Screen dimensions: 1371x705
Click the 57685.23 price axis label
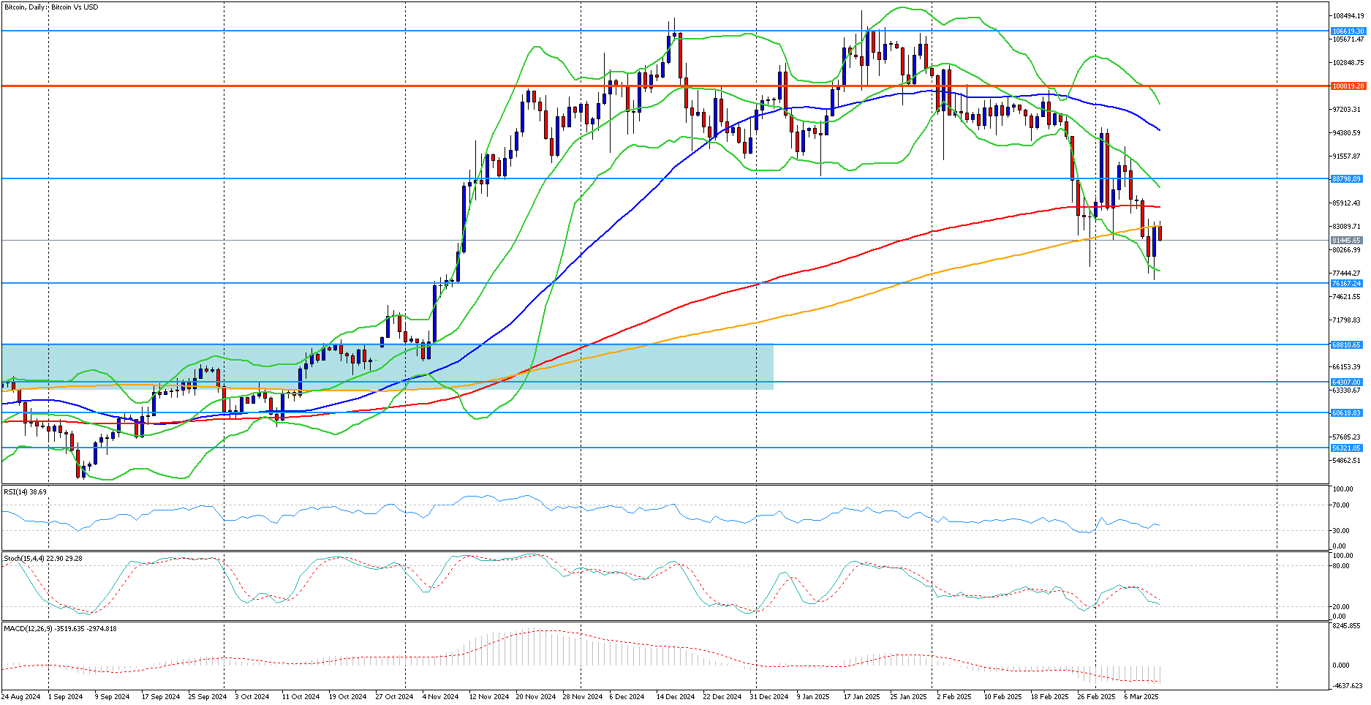1347,437
